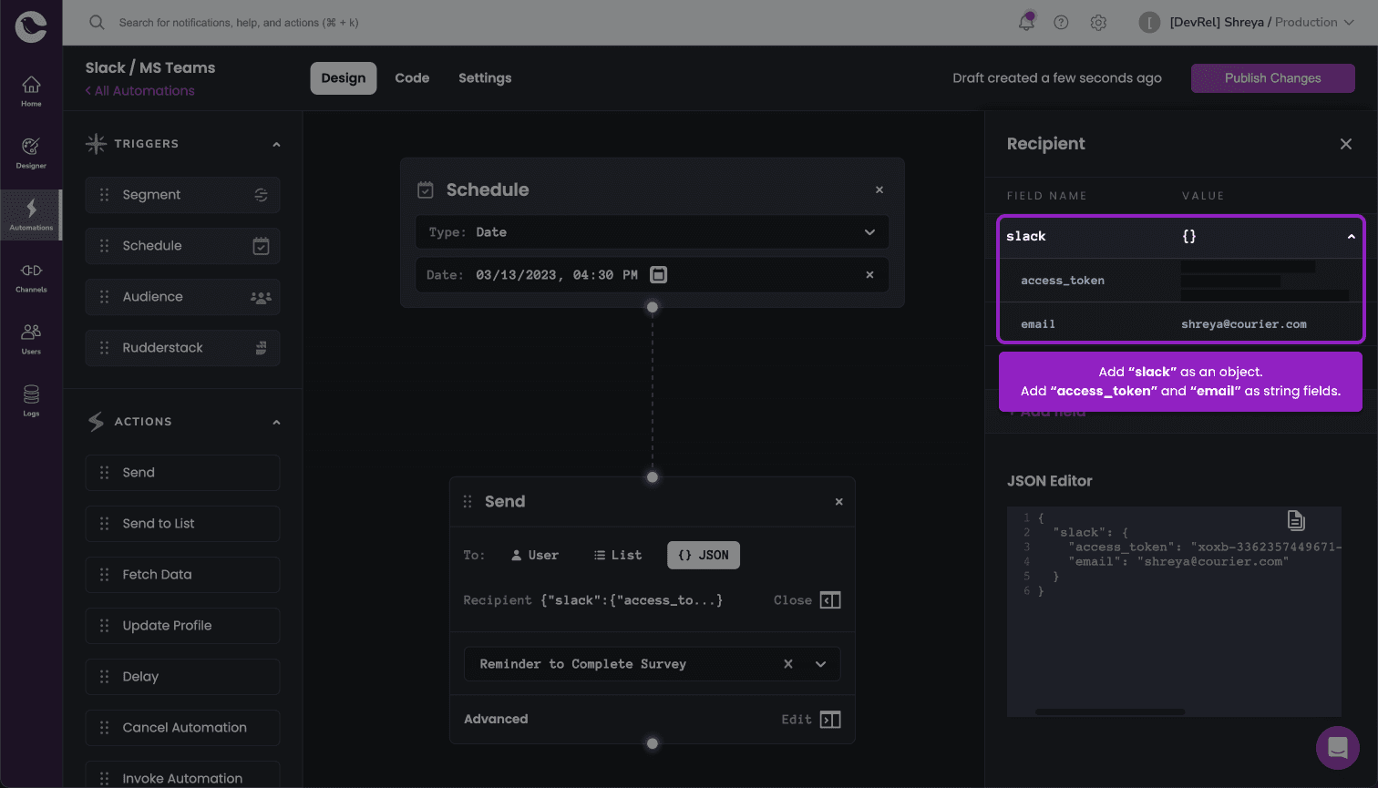Select the Delay action
The height and width of the screenshot is (788, 1378).
click(x=182, y=676)
